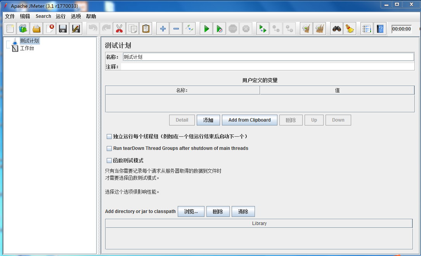This screenshot has height=256, width=421.
Task: Click the Open file folder icon
Action: (36, 29)
